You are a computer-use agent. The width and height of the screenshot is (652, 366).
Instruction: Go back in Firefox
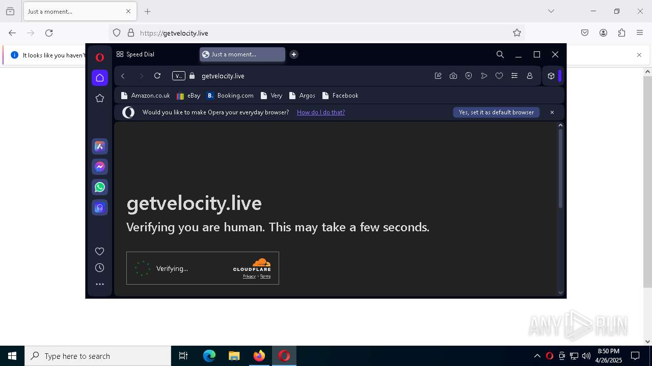pyautogui.click(x=12, y=33)
